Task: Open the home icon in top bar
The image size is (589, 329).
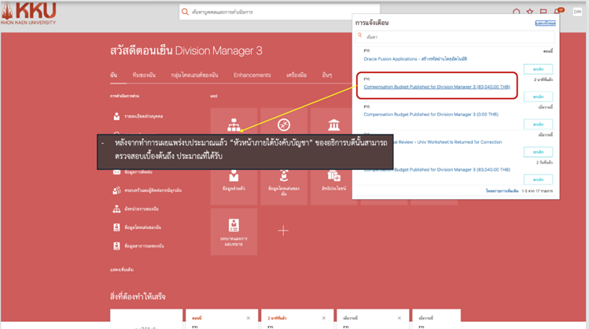Action: [516, 12]
